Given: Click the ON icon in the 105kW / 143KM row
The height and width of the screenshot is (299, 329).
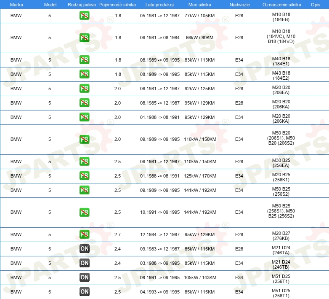Looking at the screenshot, I should (x=84, y=277).
